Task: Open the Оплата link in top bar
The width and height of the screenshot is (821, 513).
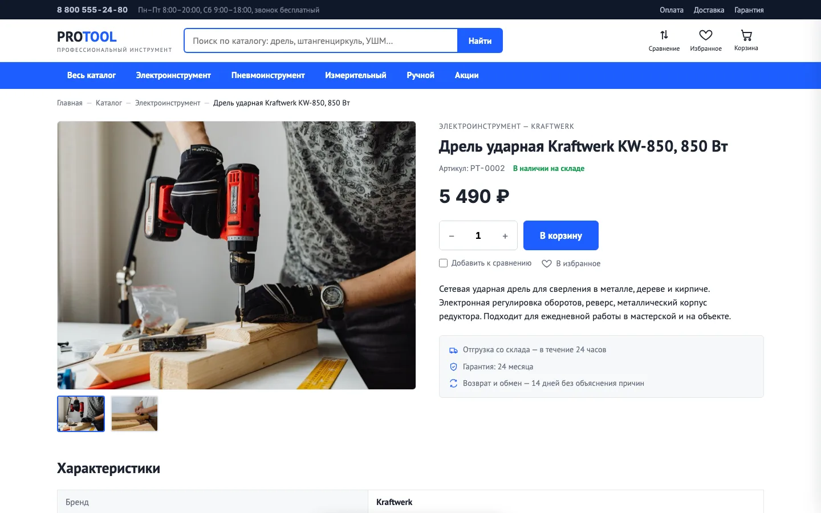Action: pyautogui.click(x=672, y=10)
